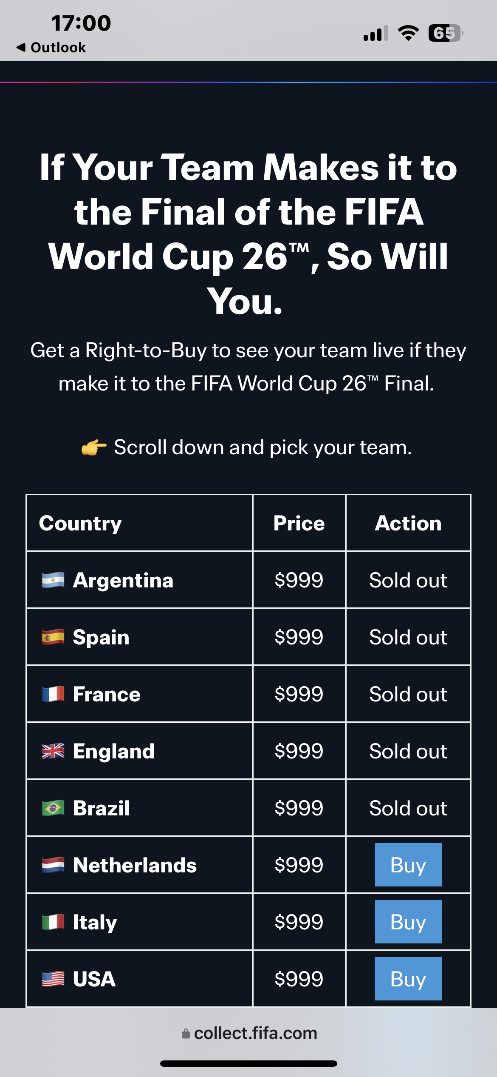497x1077 pixels.
Task: Select the Netherlands flag icon
Action: 53,865
